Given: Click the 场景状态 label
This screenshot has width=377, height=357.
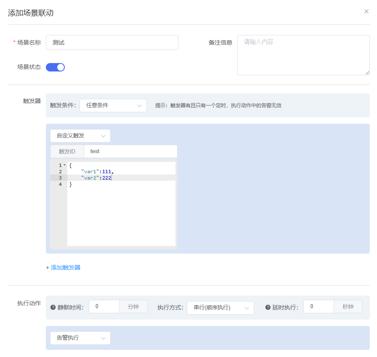Looking at the screenshot, I should click(x=29, y=67).
